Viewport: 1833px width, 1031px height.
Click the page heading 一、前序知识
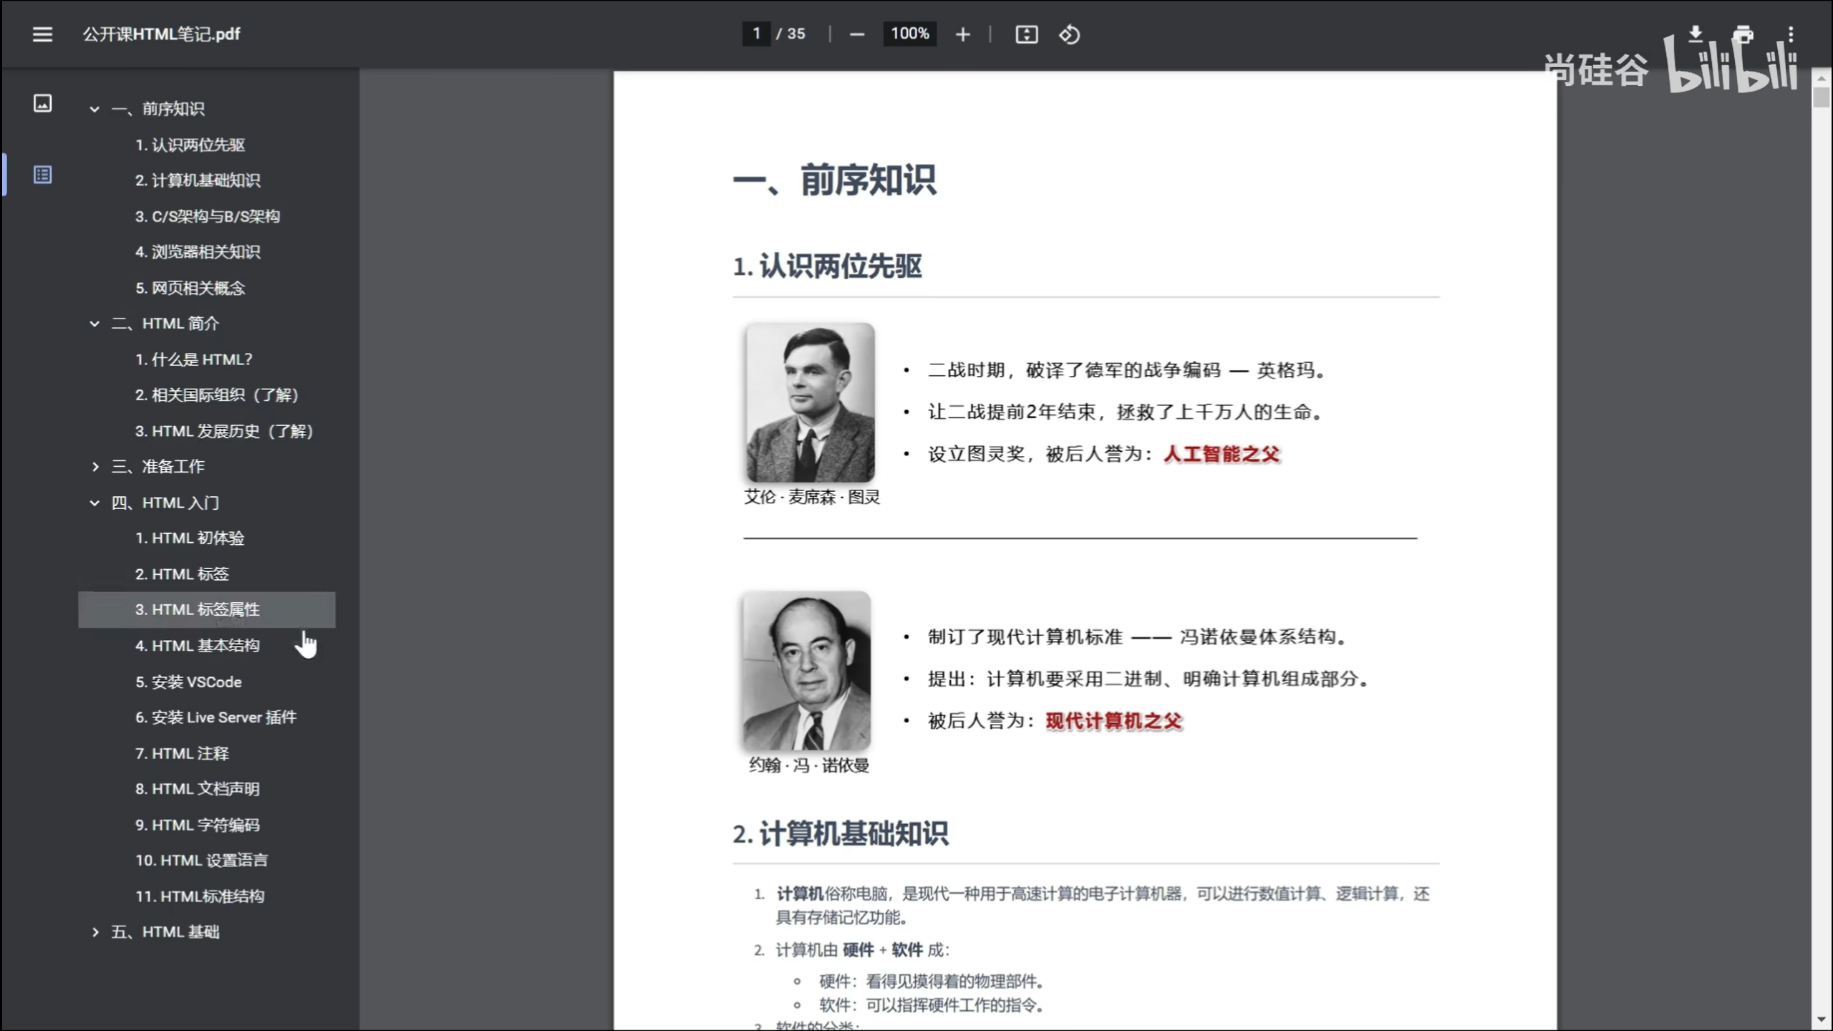834,180
